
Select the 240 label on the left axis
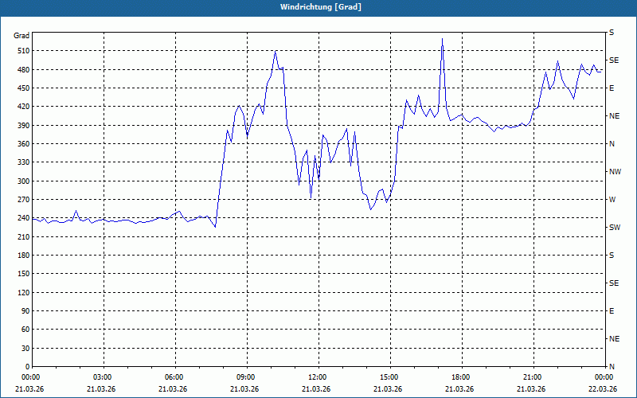click(24, 218)
